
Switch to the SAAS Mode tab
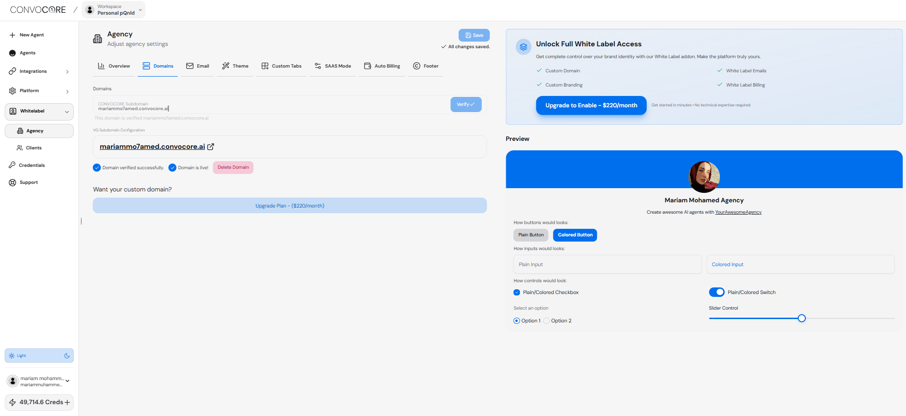(x=333, y=66)
